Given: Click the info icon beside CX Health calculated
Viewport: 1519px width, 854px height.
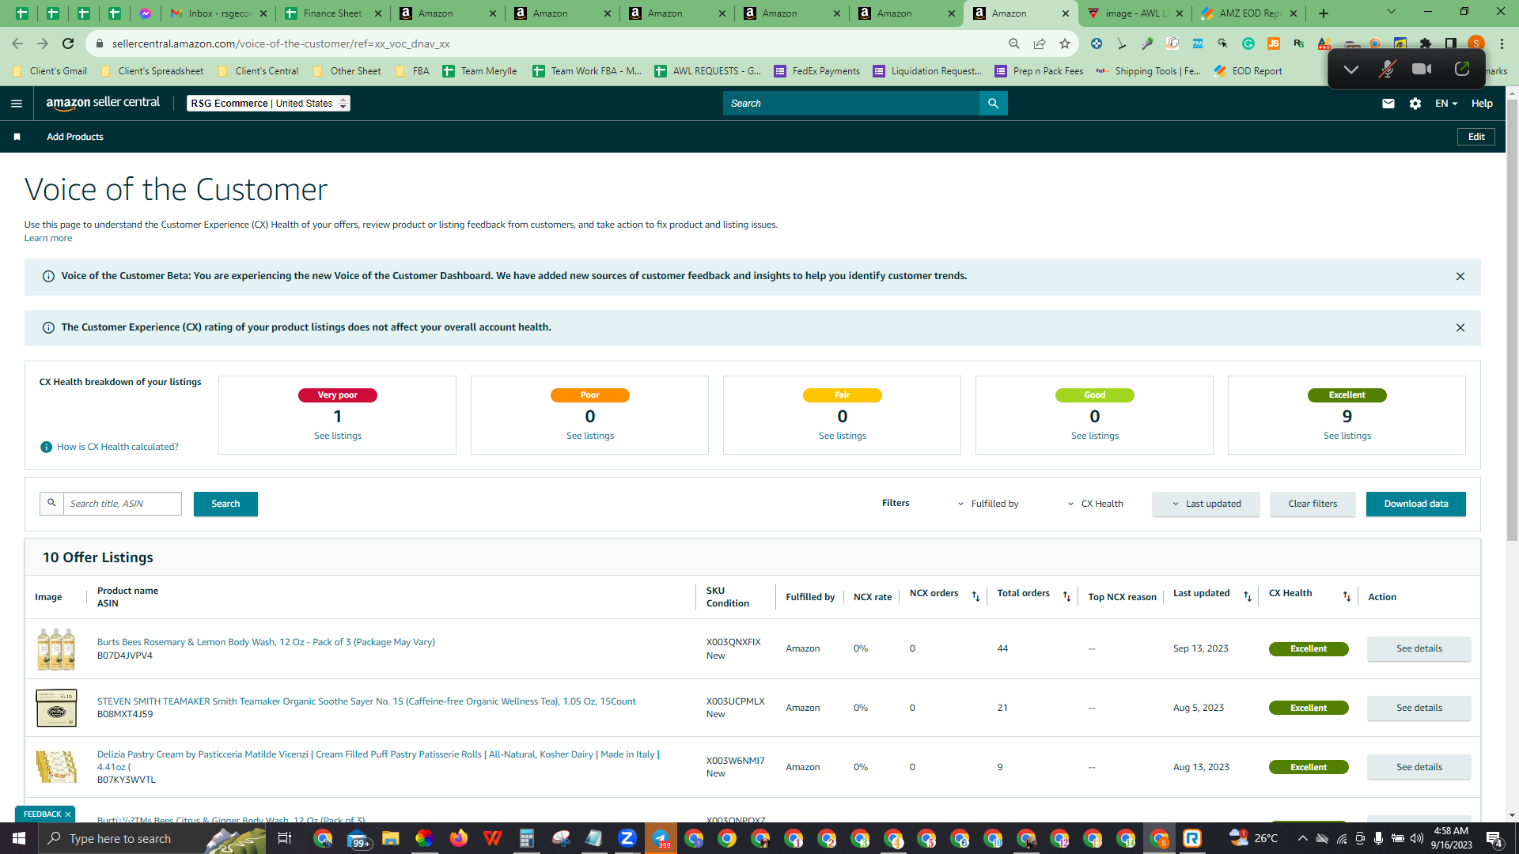Looking at the screenshot, I should point(46,447).
